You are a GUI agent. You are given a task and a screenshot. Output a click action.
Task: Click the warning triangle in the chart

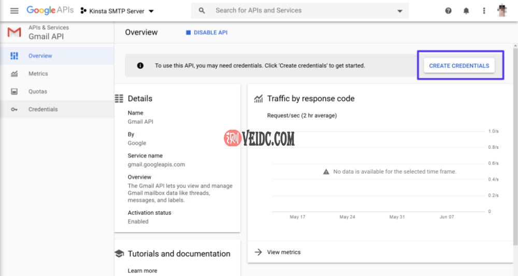(x=326, y=172)
